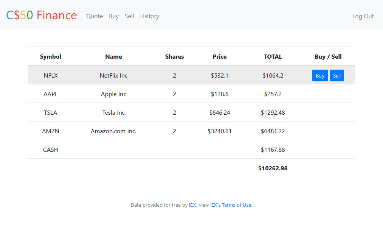Click the AMZN symbol cell
The image size is (383, 232).
point(51,131)
